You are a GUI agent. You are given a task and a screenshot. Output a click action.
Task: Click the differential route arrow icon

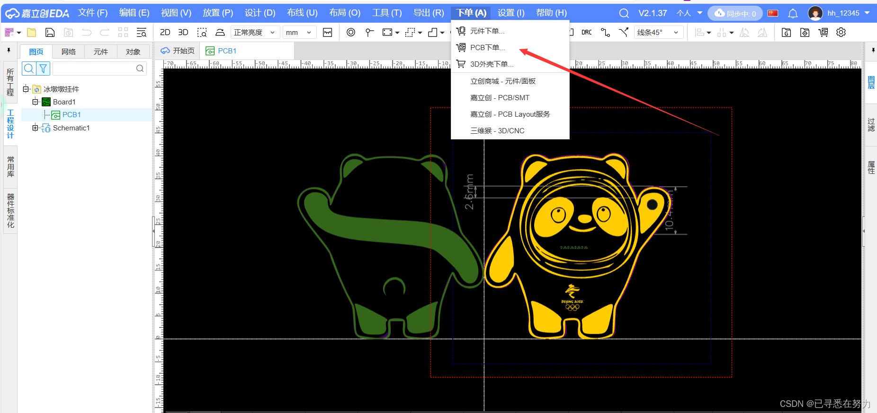[624, 32]
